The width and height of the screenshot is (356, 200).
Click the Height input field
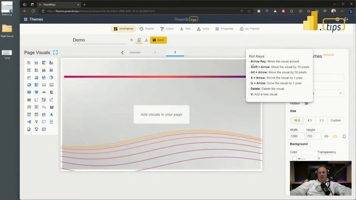coord(314,136)
